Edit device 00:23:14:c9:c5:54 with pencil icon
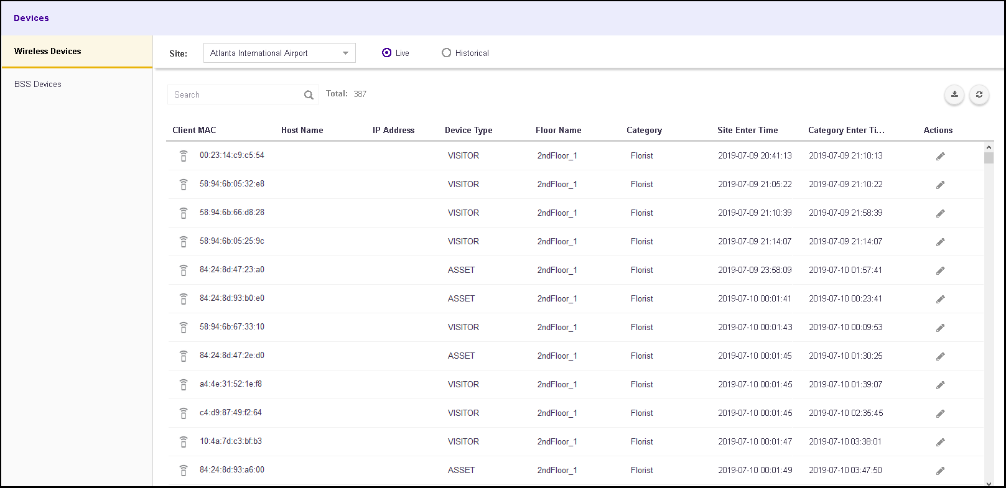The image size is (1006, 488). coord(940,156)
